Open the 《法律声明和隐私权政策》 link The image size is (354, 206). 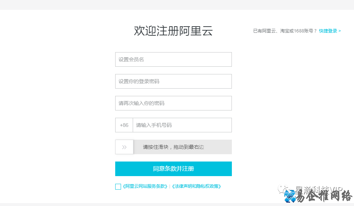pos(196,186)
